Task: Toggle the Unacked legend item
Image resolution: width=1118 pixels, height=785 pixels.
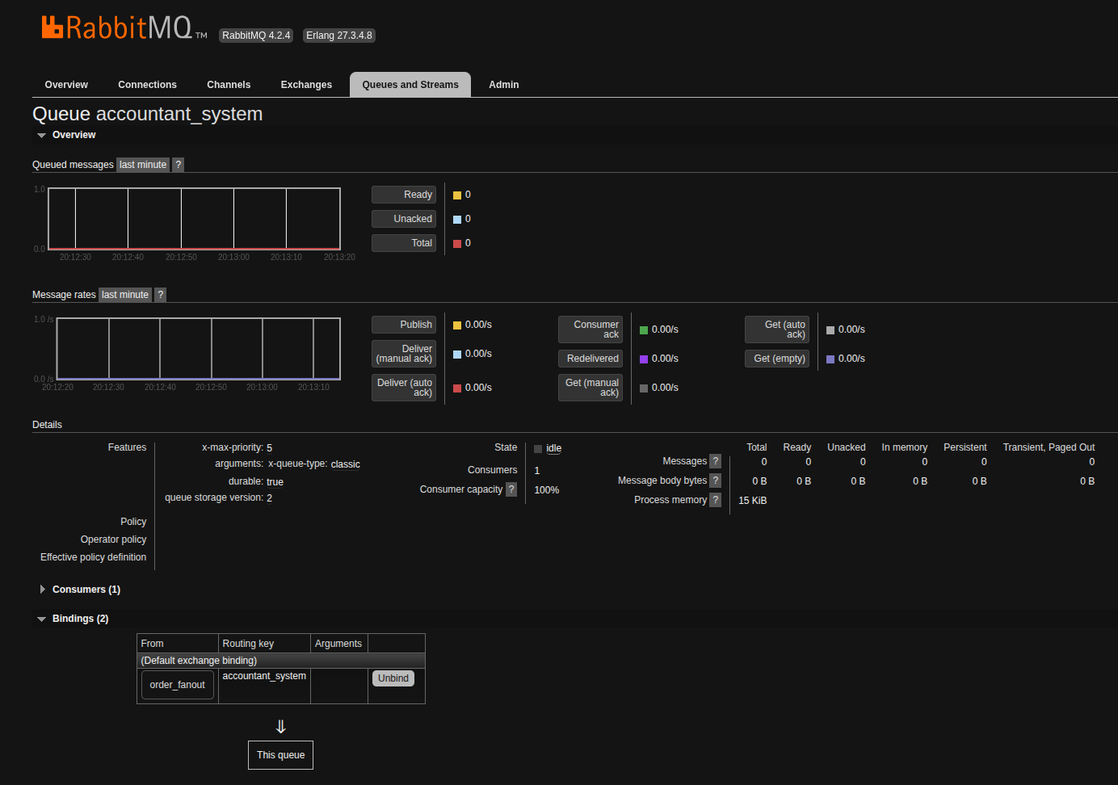Action: point(404,219)
